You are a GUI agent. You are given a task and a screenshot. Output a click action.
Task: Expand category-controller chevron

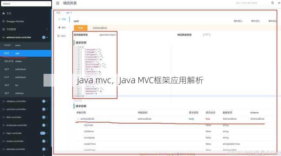(x=47, y=101)
